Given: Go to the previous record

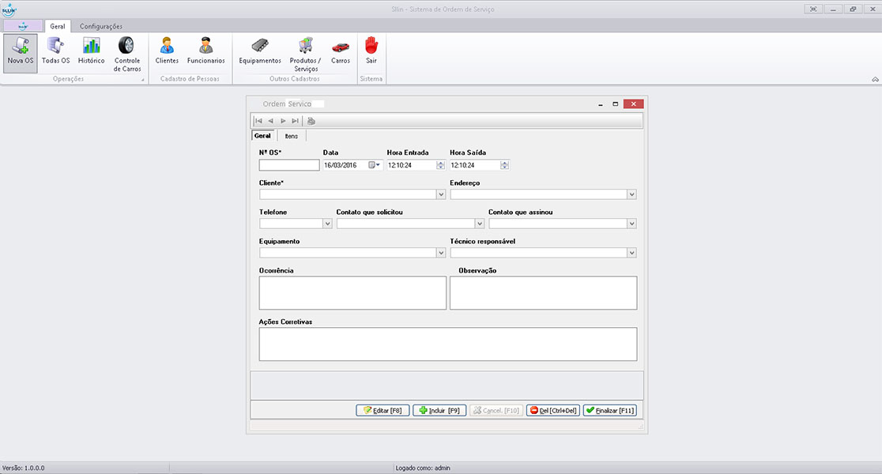Looking at the screenshot, I should pos(270,121).
